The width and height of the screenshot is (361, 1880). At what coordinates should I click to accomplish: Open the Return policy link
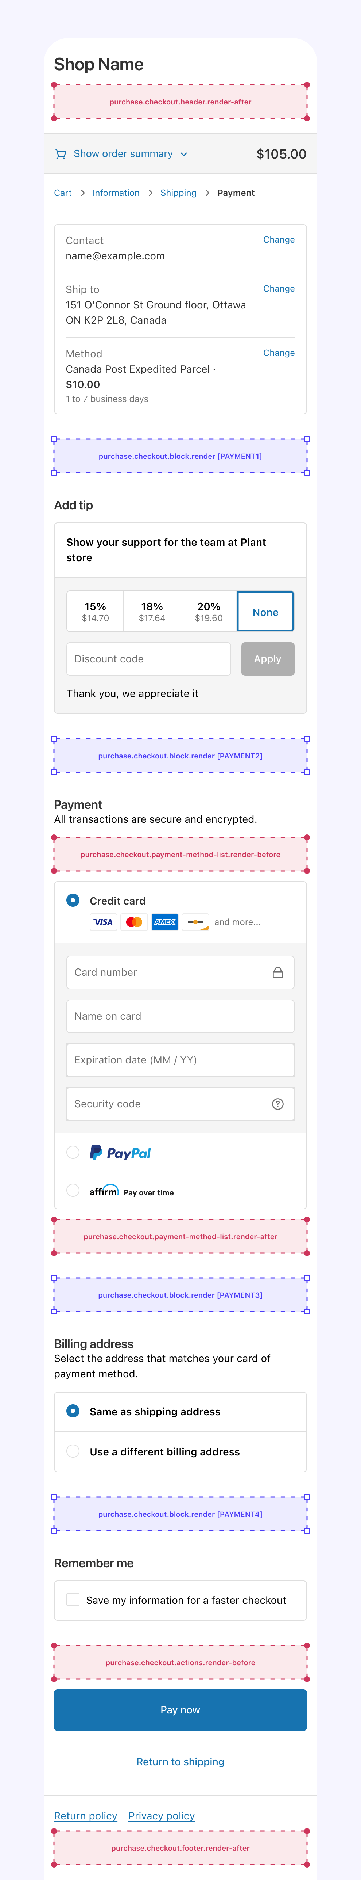click(85, 1816)
